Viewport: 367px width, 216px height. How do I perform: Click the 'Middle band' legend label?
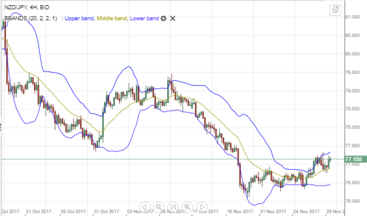[x=112, y=18]
